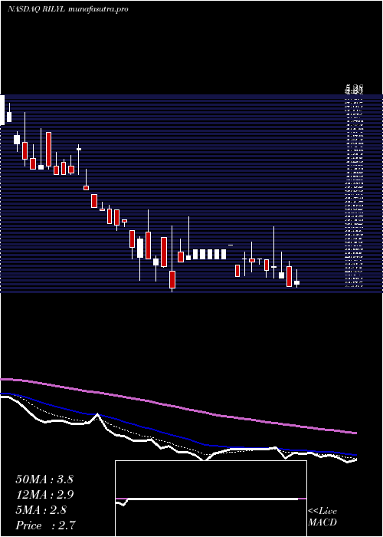The height and width of the screenshot is (537, 383).
Task: Click the MACD indicator box
Action: 211,499
